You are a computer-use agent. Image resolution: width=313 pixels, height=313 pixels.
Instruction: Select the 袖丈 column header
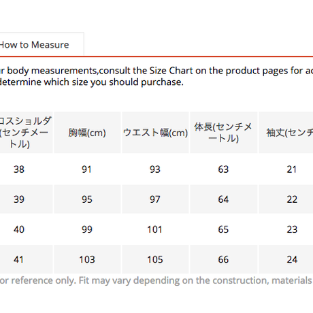coord(286,133)
